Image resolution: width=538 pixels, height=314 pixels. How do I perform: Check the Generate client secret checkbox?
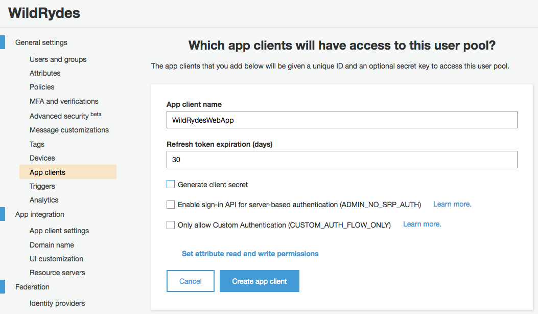pyautogui.click(x=171, y=185)
